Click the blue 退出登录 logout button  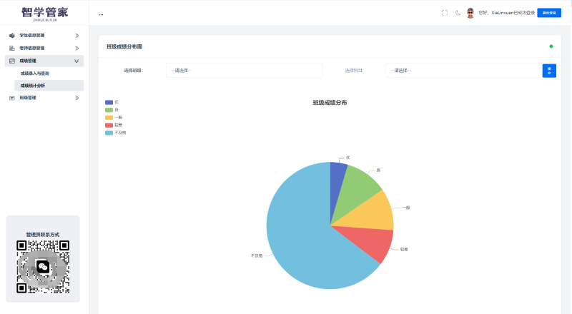click(549, 13)
